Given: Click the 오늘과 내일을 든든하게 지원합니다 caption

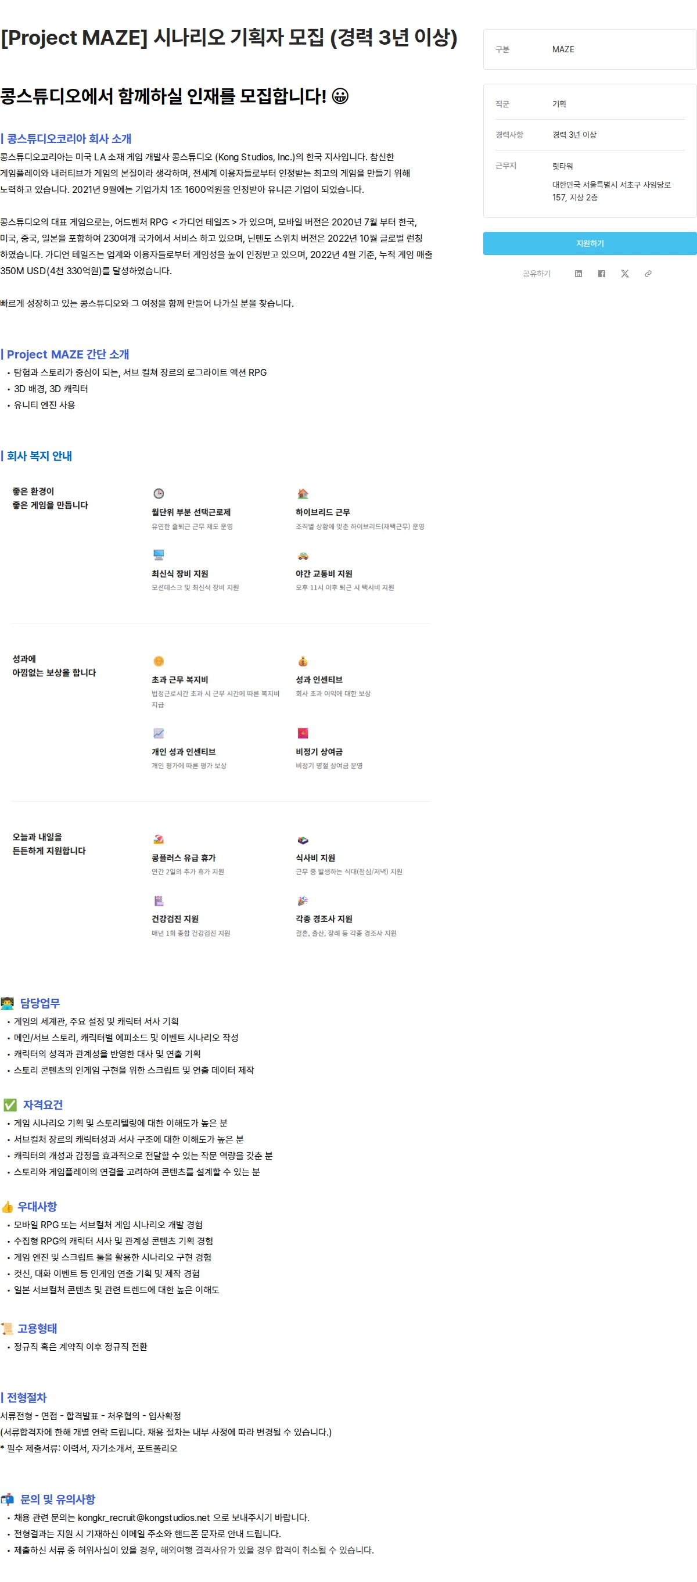Looking at the screenshot, I should tap(49, 844).
